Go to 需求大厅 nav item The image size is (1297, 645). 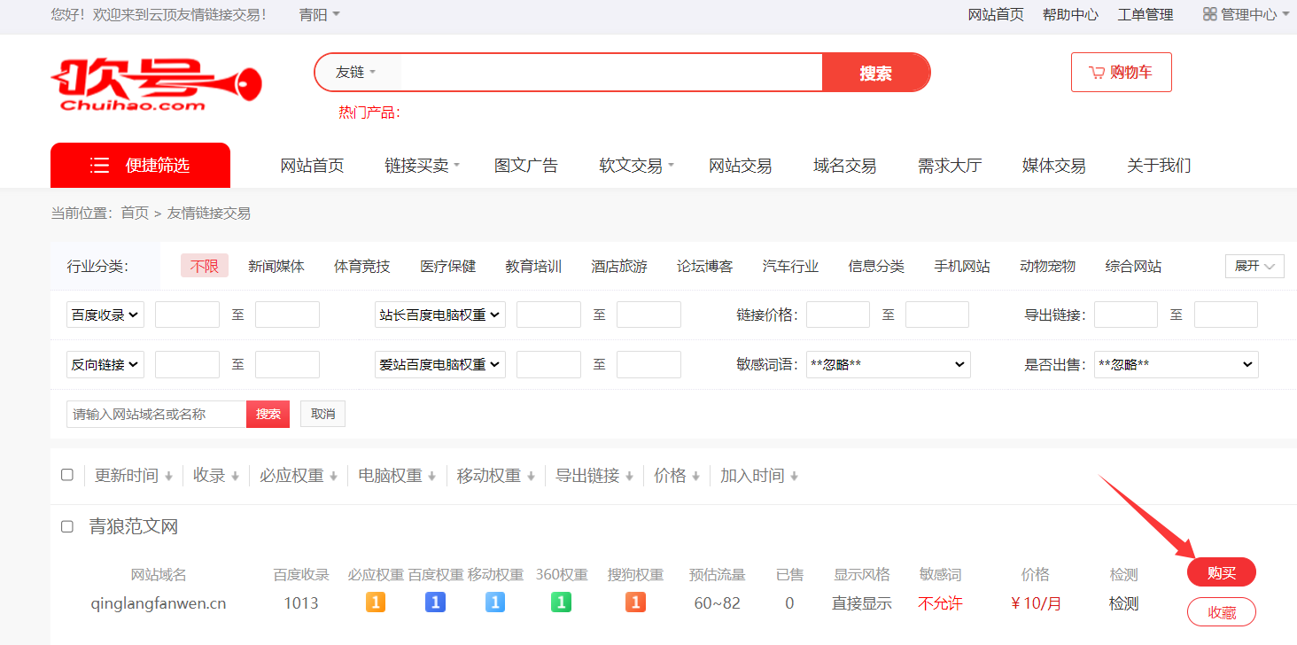click(950, 166)
